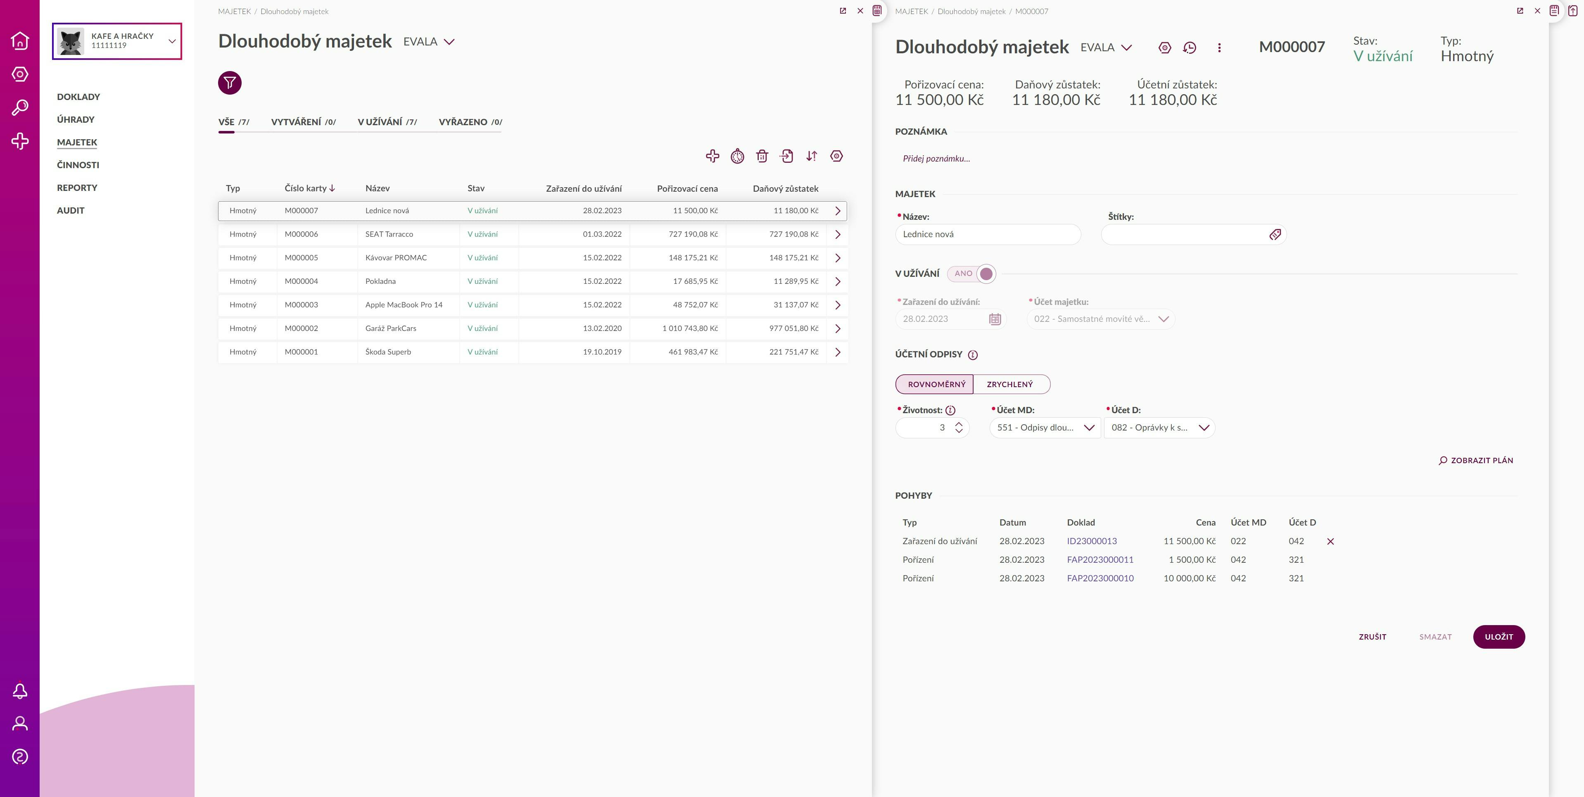The height and width of the screenshot is (797, 1584).
Task: Open calendar icon for Zařazení do užívání
Action: pos(995,319)
